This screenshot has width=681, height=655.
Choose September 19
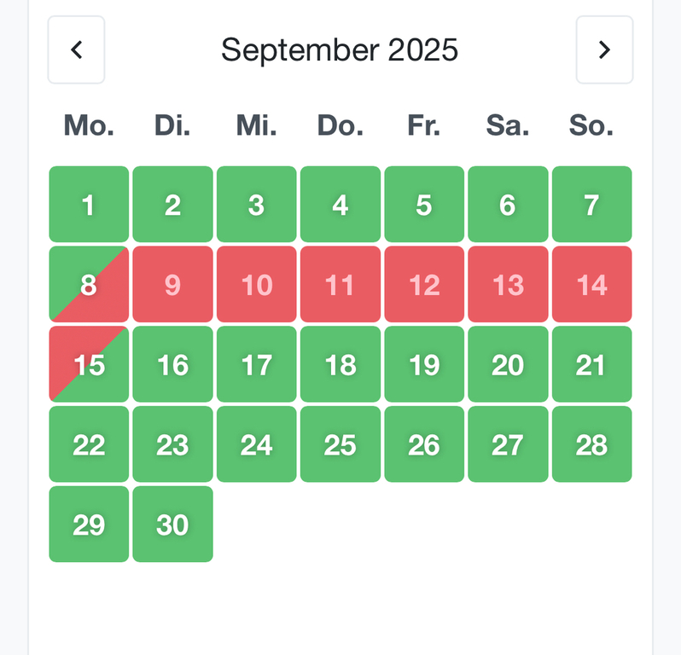[x=424, y=365]
